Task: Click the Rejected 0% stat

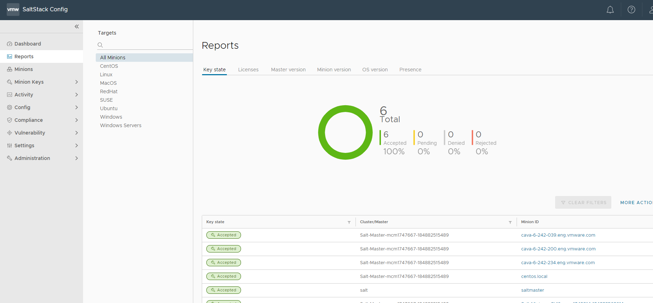Action: 485,143
